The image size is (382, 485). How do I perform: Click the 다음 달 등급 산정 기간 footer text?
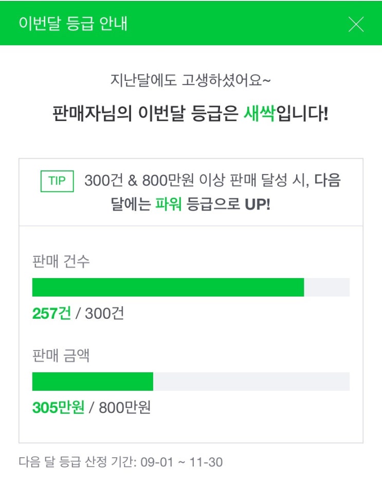click(120, 462)
